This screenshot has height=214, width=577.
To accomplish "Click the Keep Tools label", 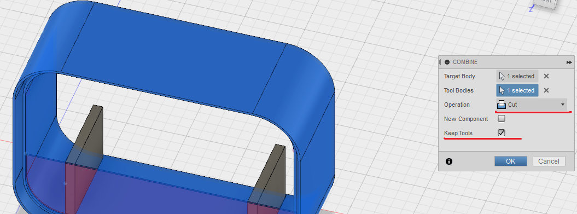I will [x=458, y=133].
